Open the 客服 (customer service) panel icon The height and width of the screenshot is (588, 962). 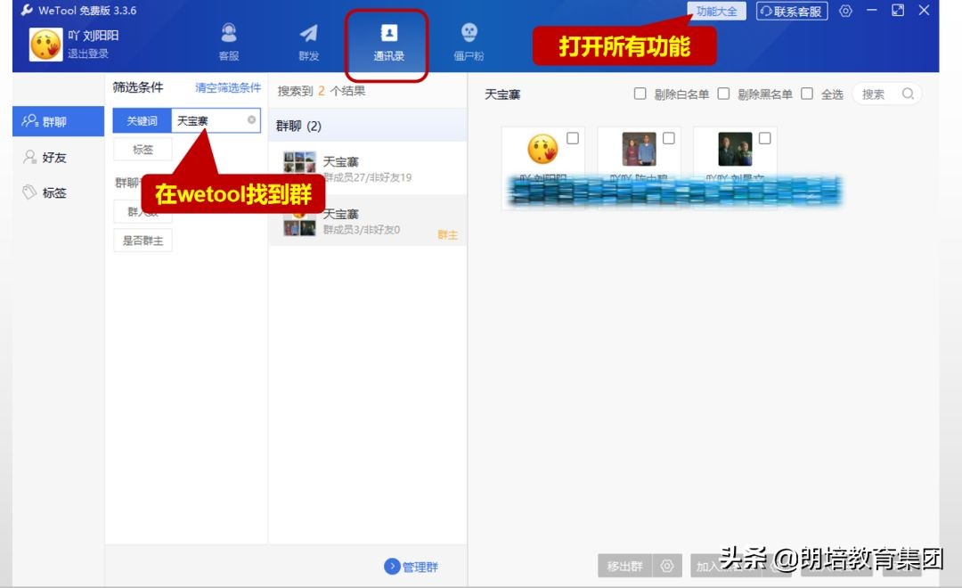228,37
